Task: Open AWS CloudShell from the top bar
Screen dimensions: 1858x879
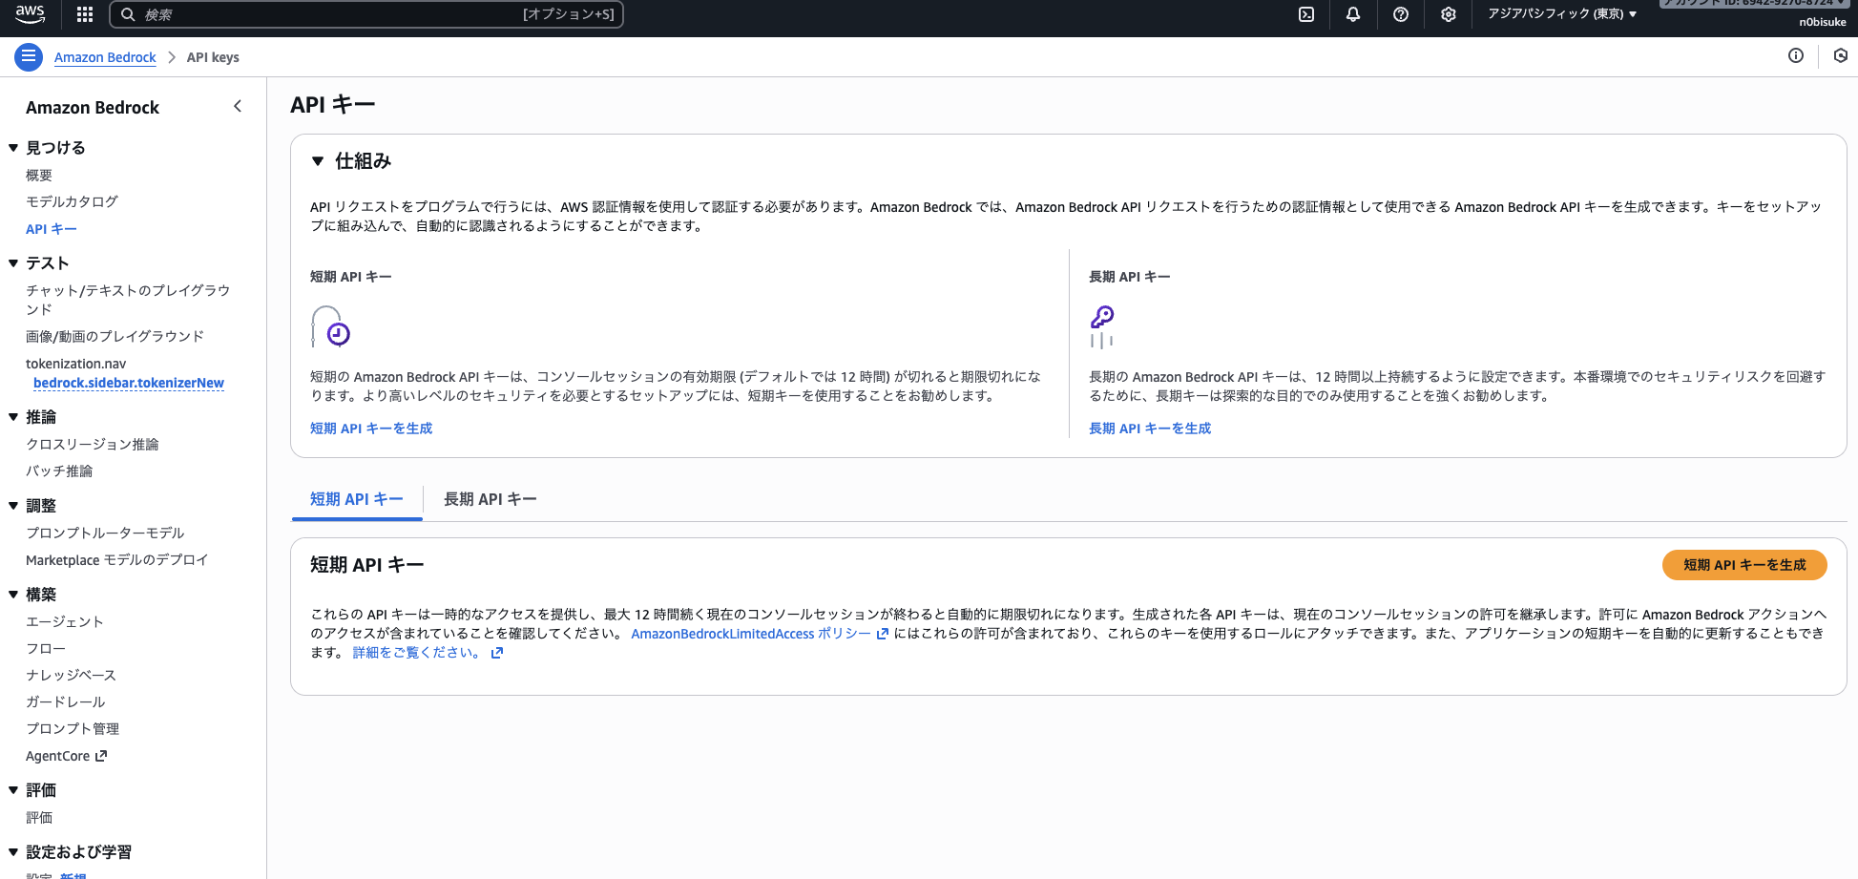Action: coord(1305,14)
